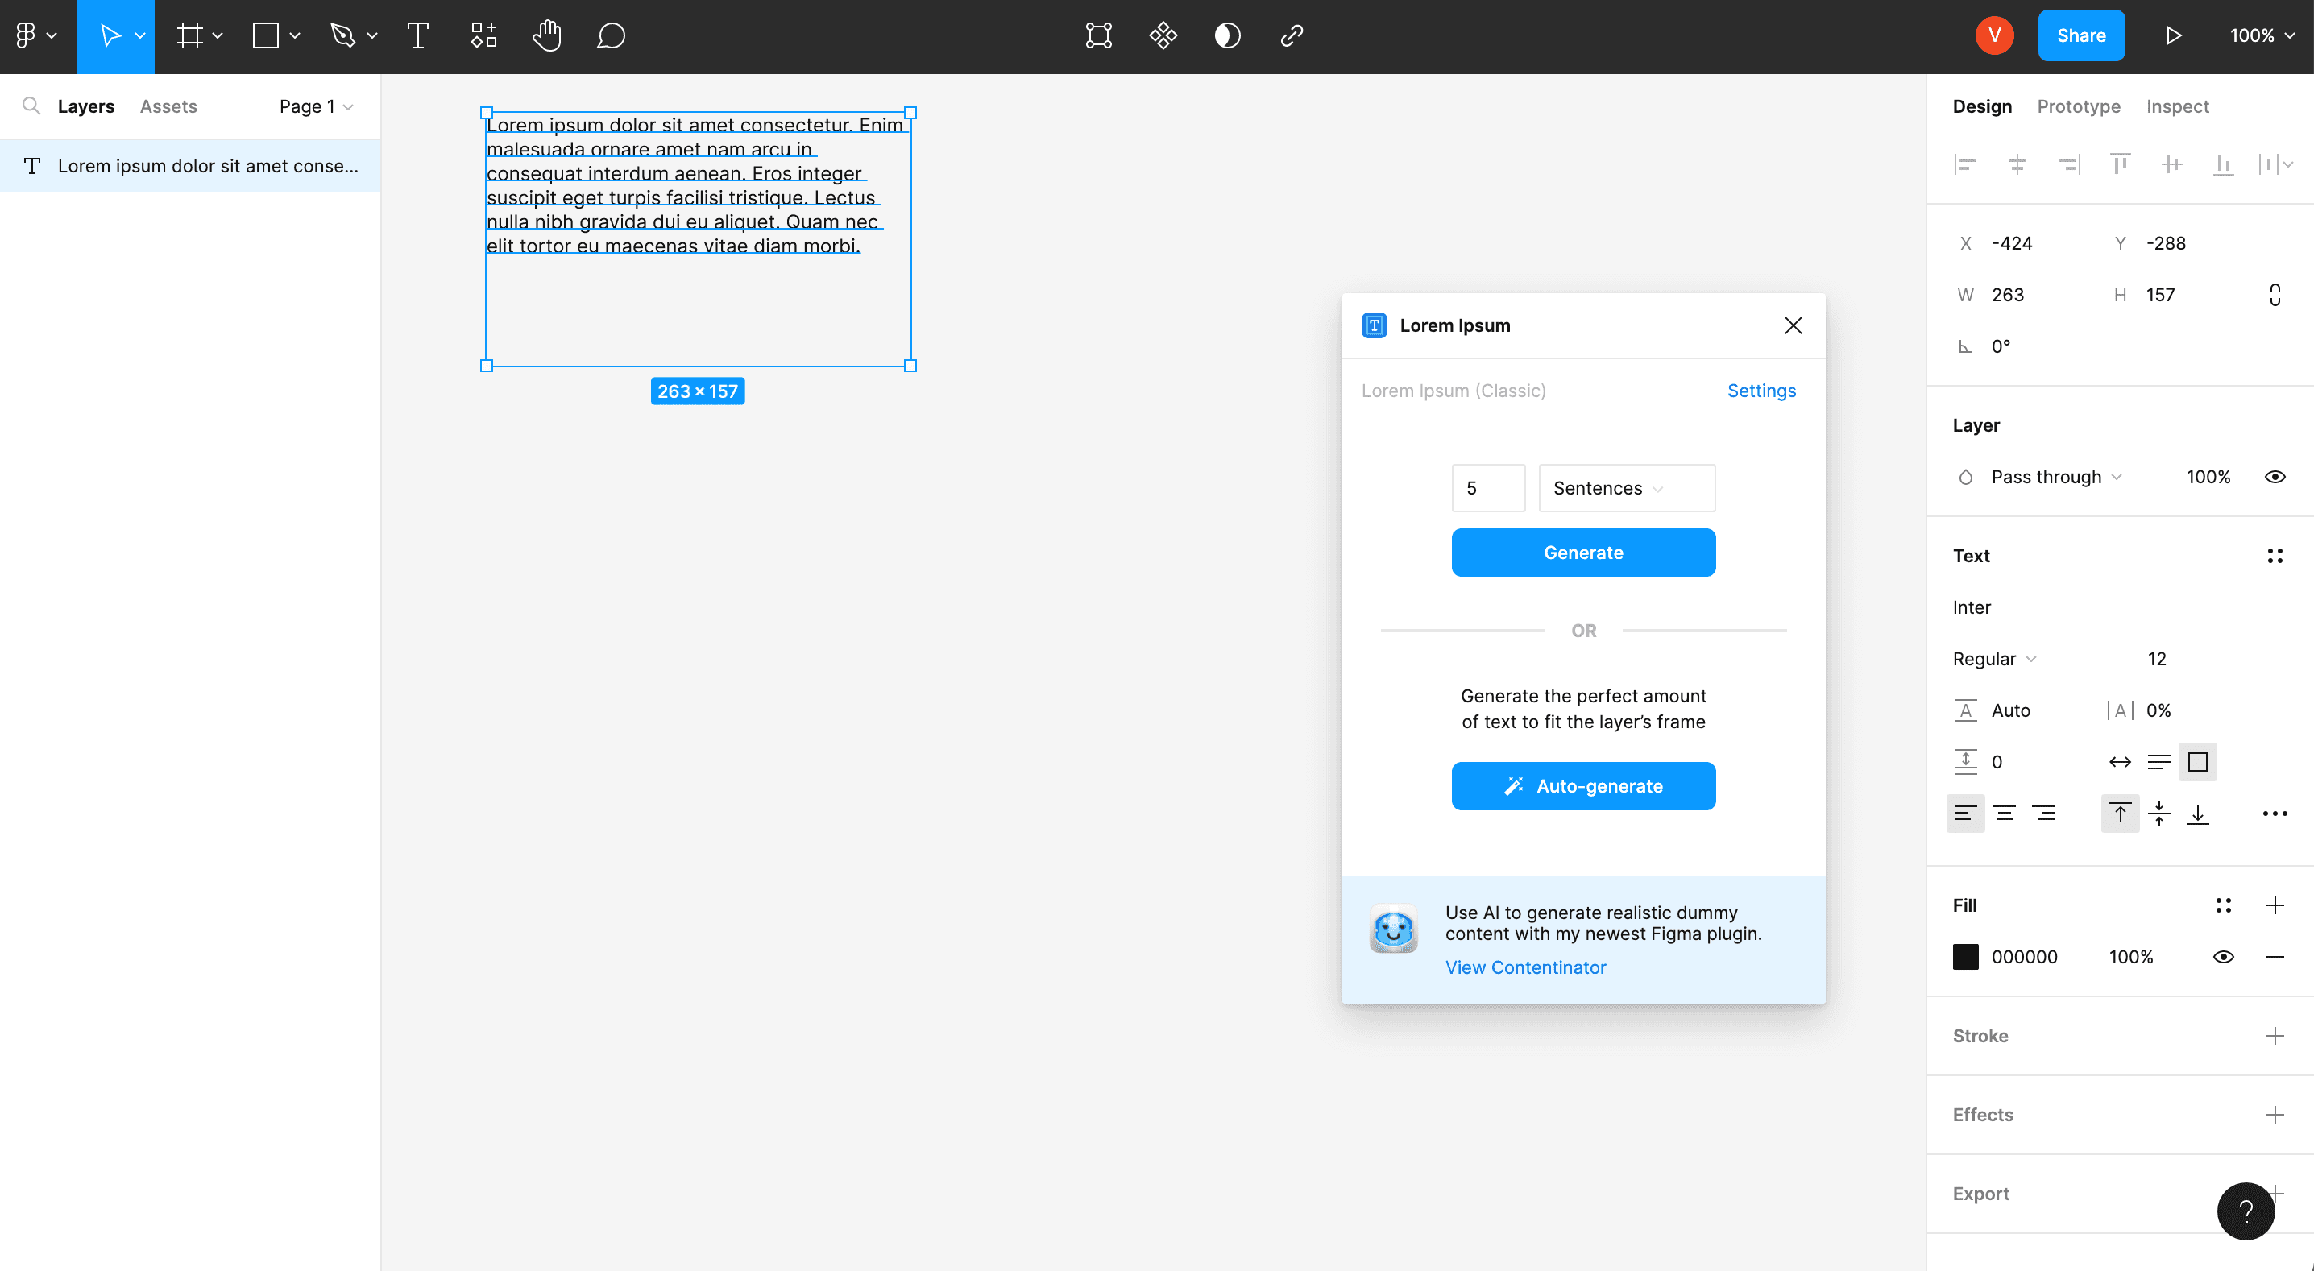Viewport: 2314px width, 1271px height.
Task: Select the Rectangle shape tool
Action: [265, 36]
